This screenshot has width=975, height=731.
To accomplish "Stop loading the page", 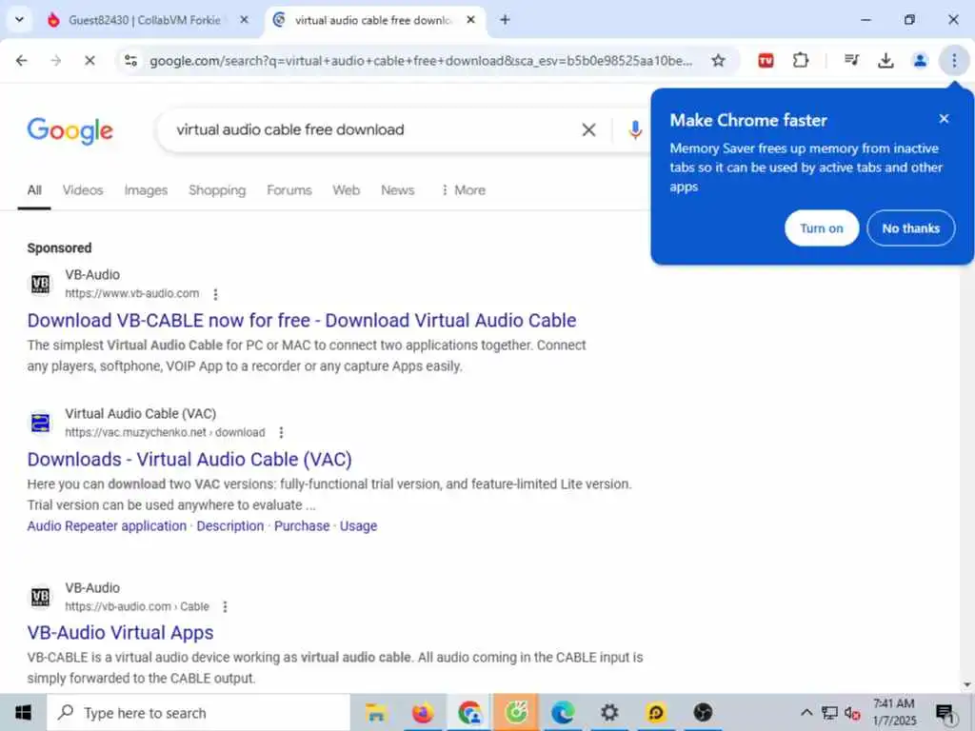I will point(90,60).
